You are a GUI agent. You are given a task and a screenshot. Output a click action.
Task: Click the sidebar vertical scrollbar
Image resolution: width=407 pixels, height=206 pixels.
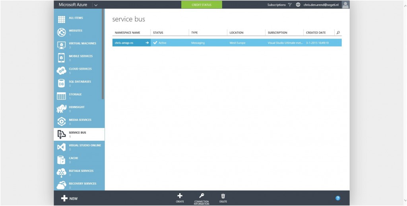click(103, 54)
